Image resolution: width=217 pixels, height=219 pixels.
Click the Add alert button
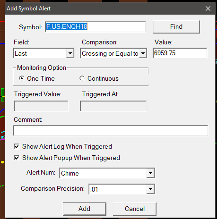[85, 209]
